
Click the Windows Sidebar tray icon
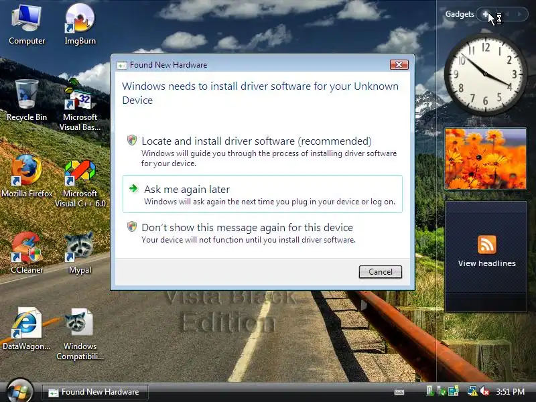[x=454, y=391]
